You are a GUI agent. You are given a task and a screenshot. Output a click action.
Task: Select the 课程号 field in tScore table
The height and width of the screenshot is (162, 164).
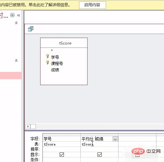click(57, 63)
